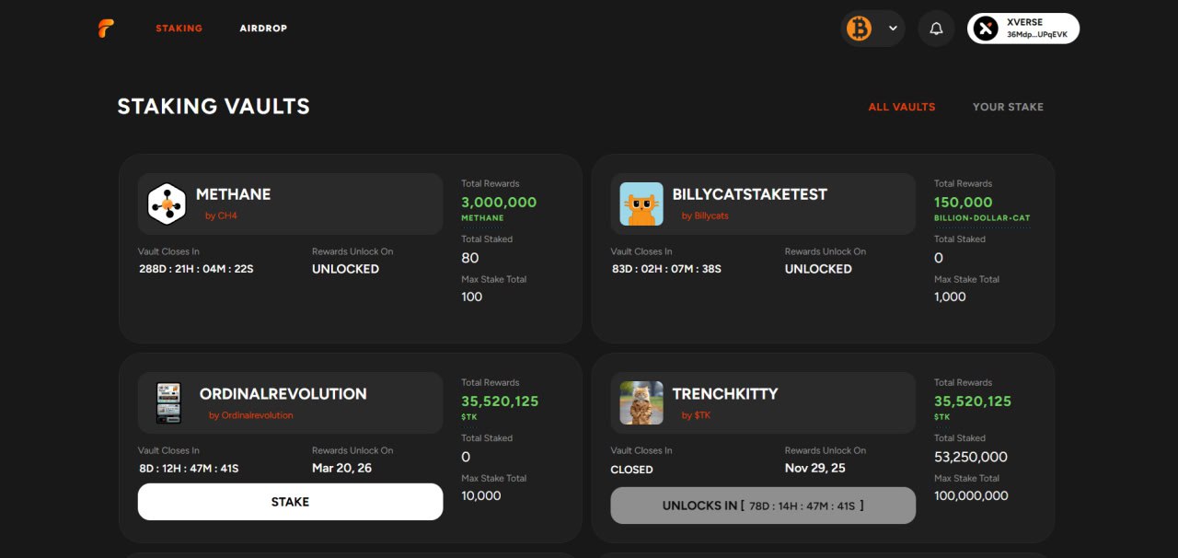Click Methane's UNLOCKED rewards status
Screen dimensions: 1178x558
click(345, 269)
